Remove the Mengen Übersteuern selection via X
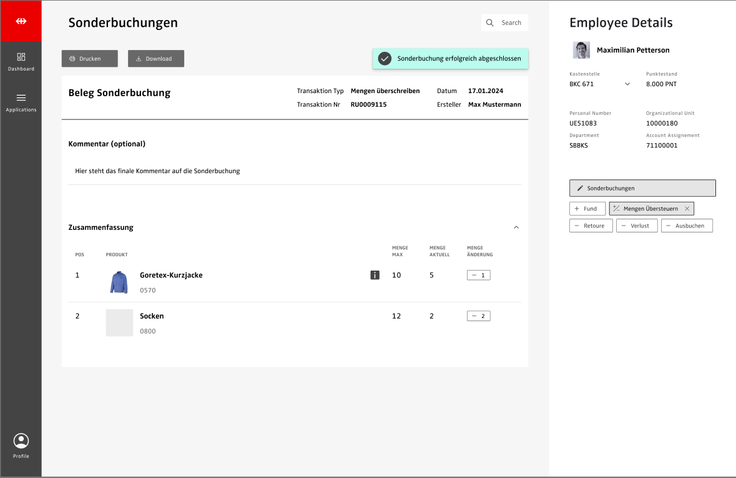This screenshot has height=478, width=736. [x=687, y=209]
